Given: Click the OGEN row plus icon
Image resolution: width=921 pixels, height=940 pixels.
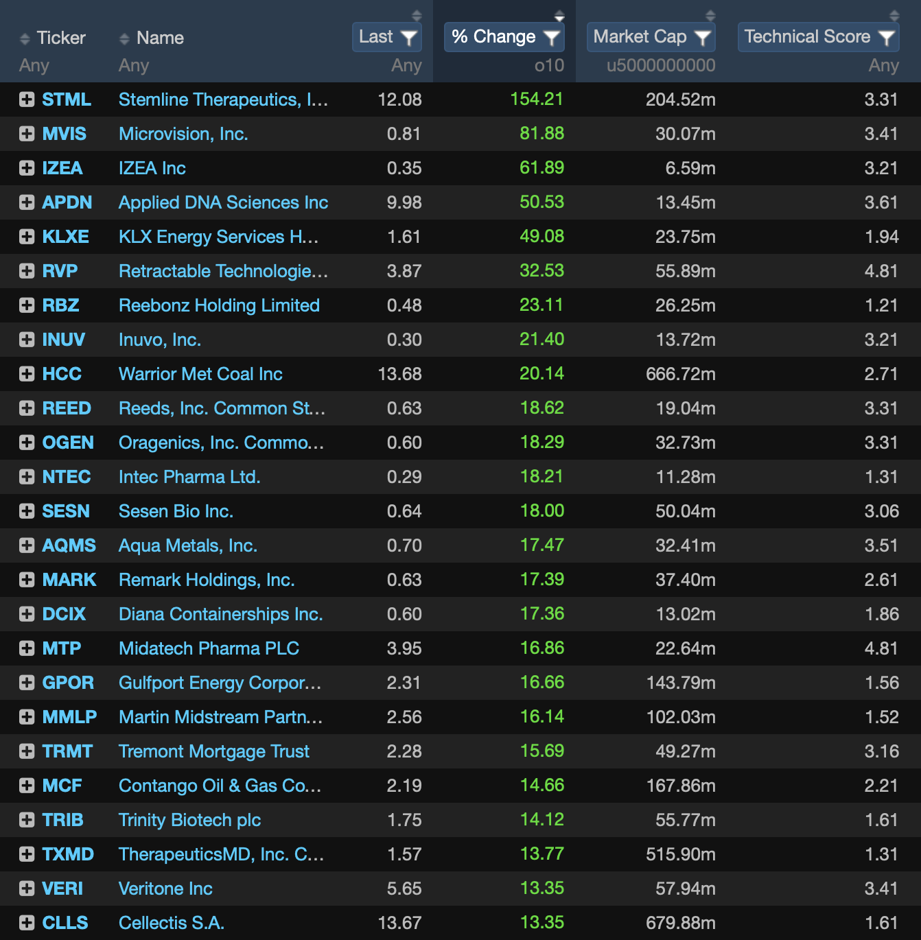Looking at the screenshot, I should tap(27, 443).
